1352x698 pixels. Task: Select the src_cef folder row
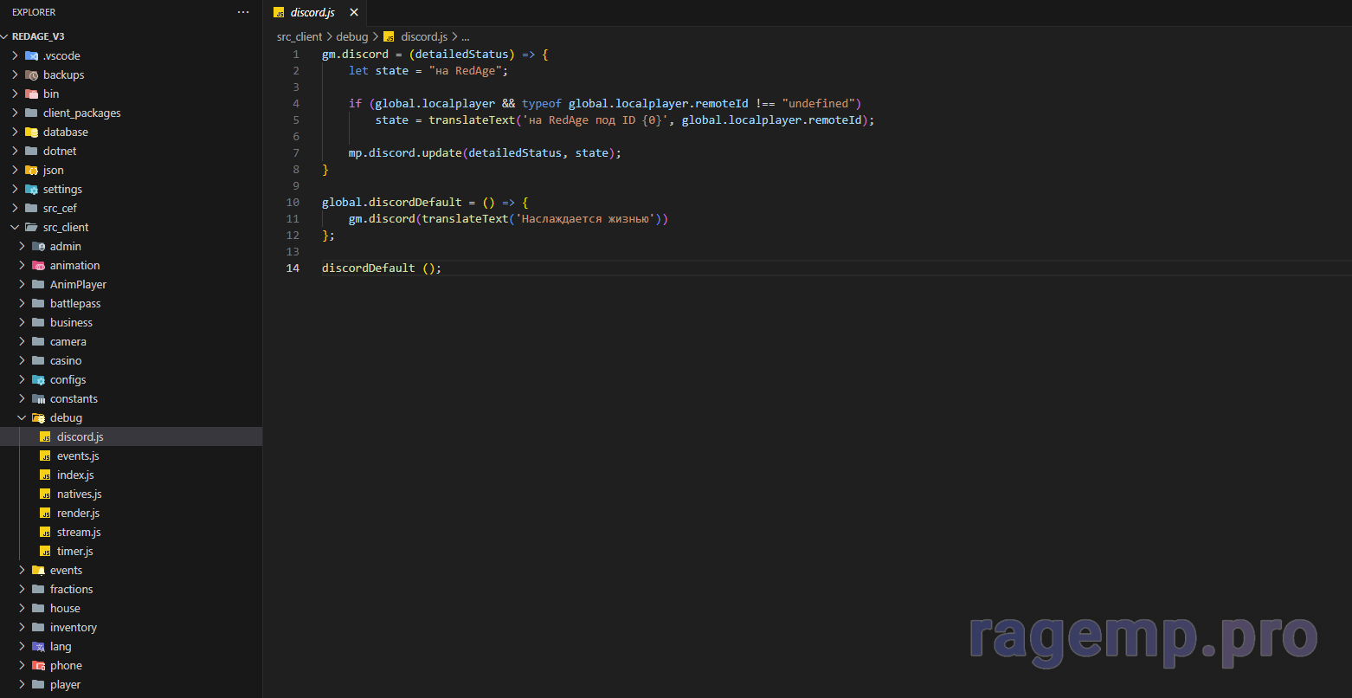click(131, 208)
